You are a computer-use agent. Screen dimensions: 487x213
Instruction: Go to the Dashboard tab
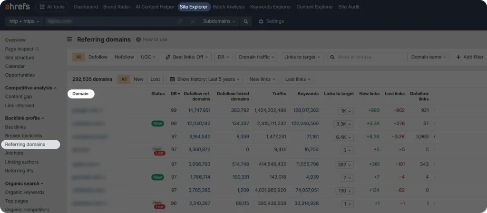coord(86,7)
